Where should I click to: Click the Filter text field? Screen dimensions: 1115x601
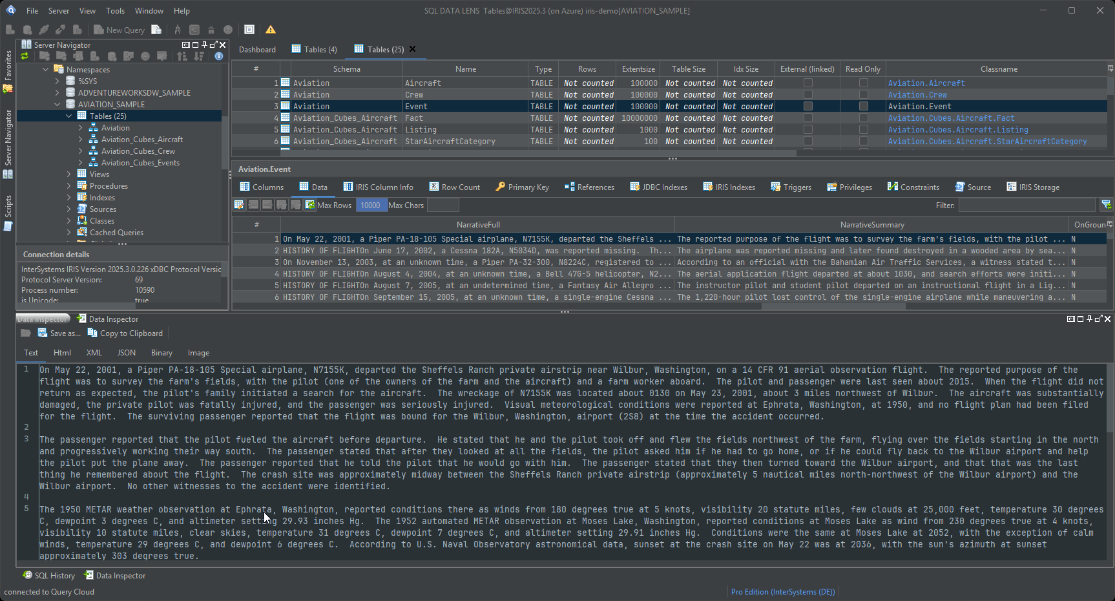(1026, 205)
